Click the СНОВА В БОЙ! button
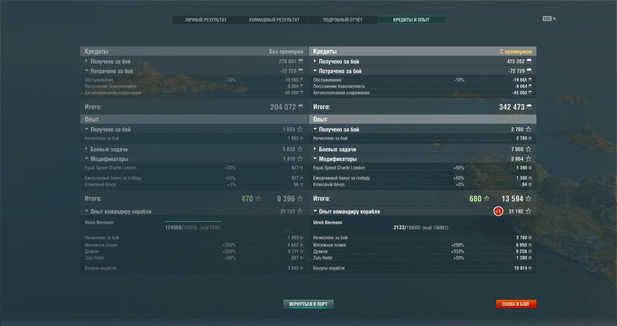This screenshot has height=326, width=617. [x=516, y=304]
